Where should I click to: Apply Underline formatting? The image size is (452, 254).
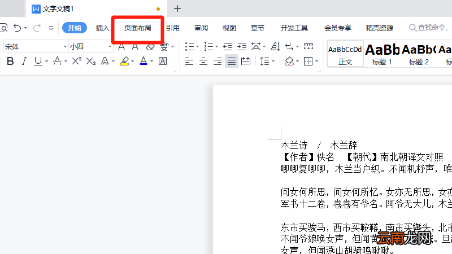[38, 61]
